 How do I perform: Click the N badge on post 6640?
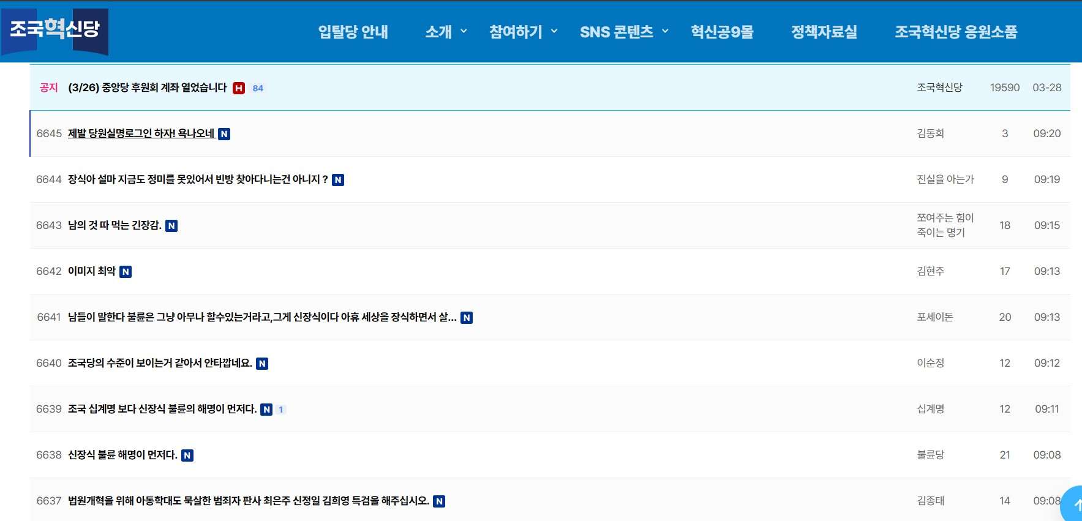click(x=262, y=364)
